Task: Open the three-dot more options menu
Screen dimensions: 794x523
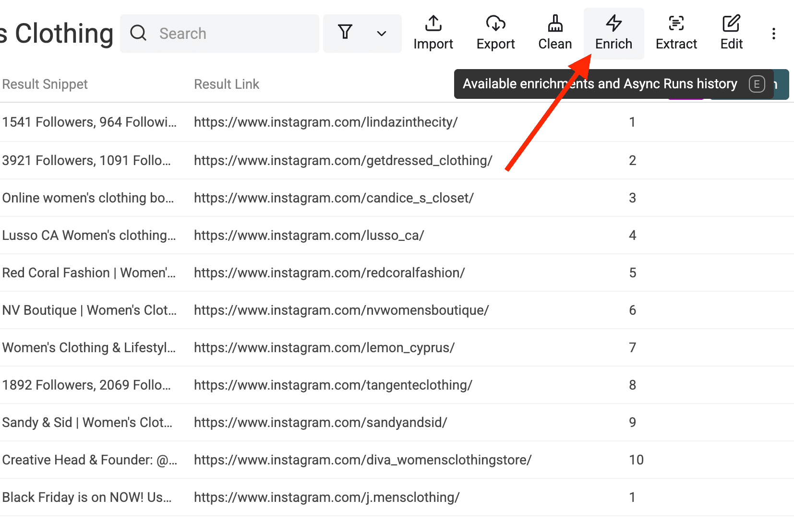Action: pyautogui.click(x=773, y=34)
